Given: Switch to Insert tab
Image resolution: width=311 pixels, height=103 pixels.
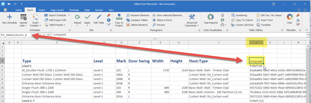Looking at the screenshot, I should coord(42,10).
